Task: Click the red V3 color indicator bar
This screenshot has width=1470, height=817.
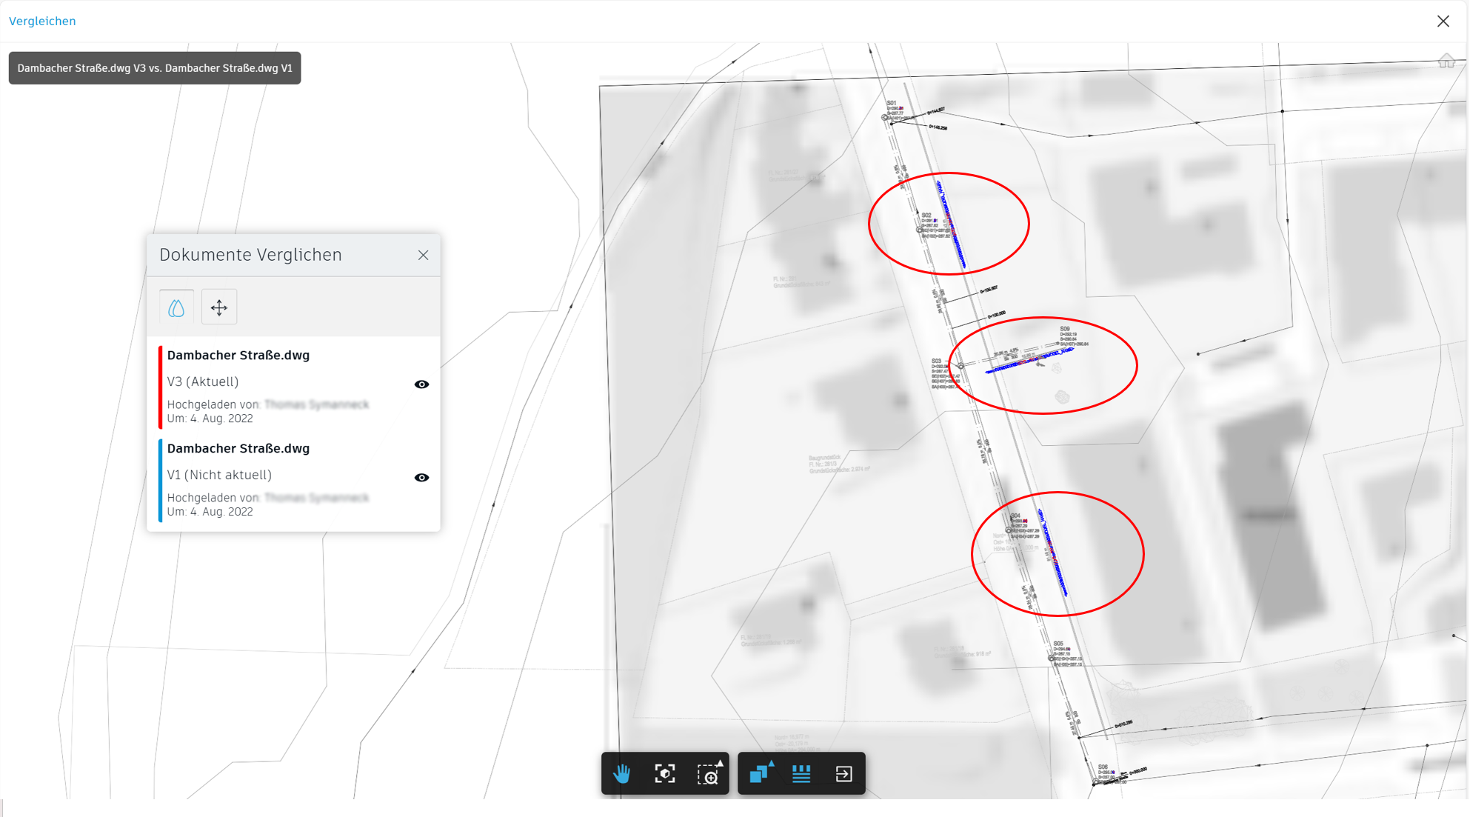Action: 161,387
